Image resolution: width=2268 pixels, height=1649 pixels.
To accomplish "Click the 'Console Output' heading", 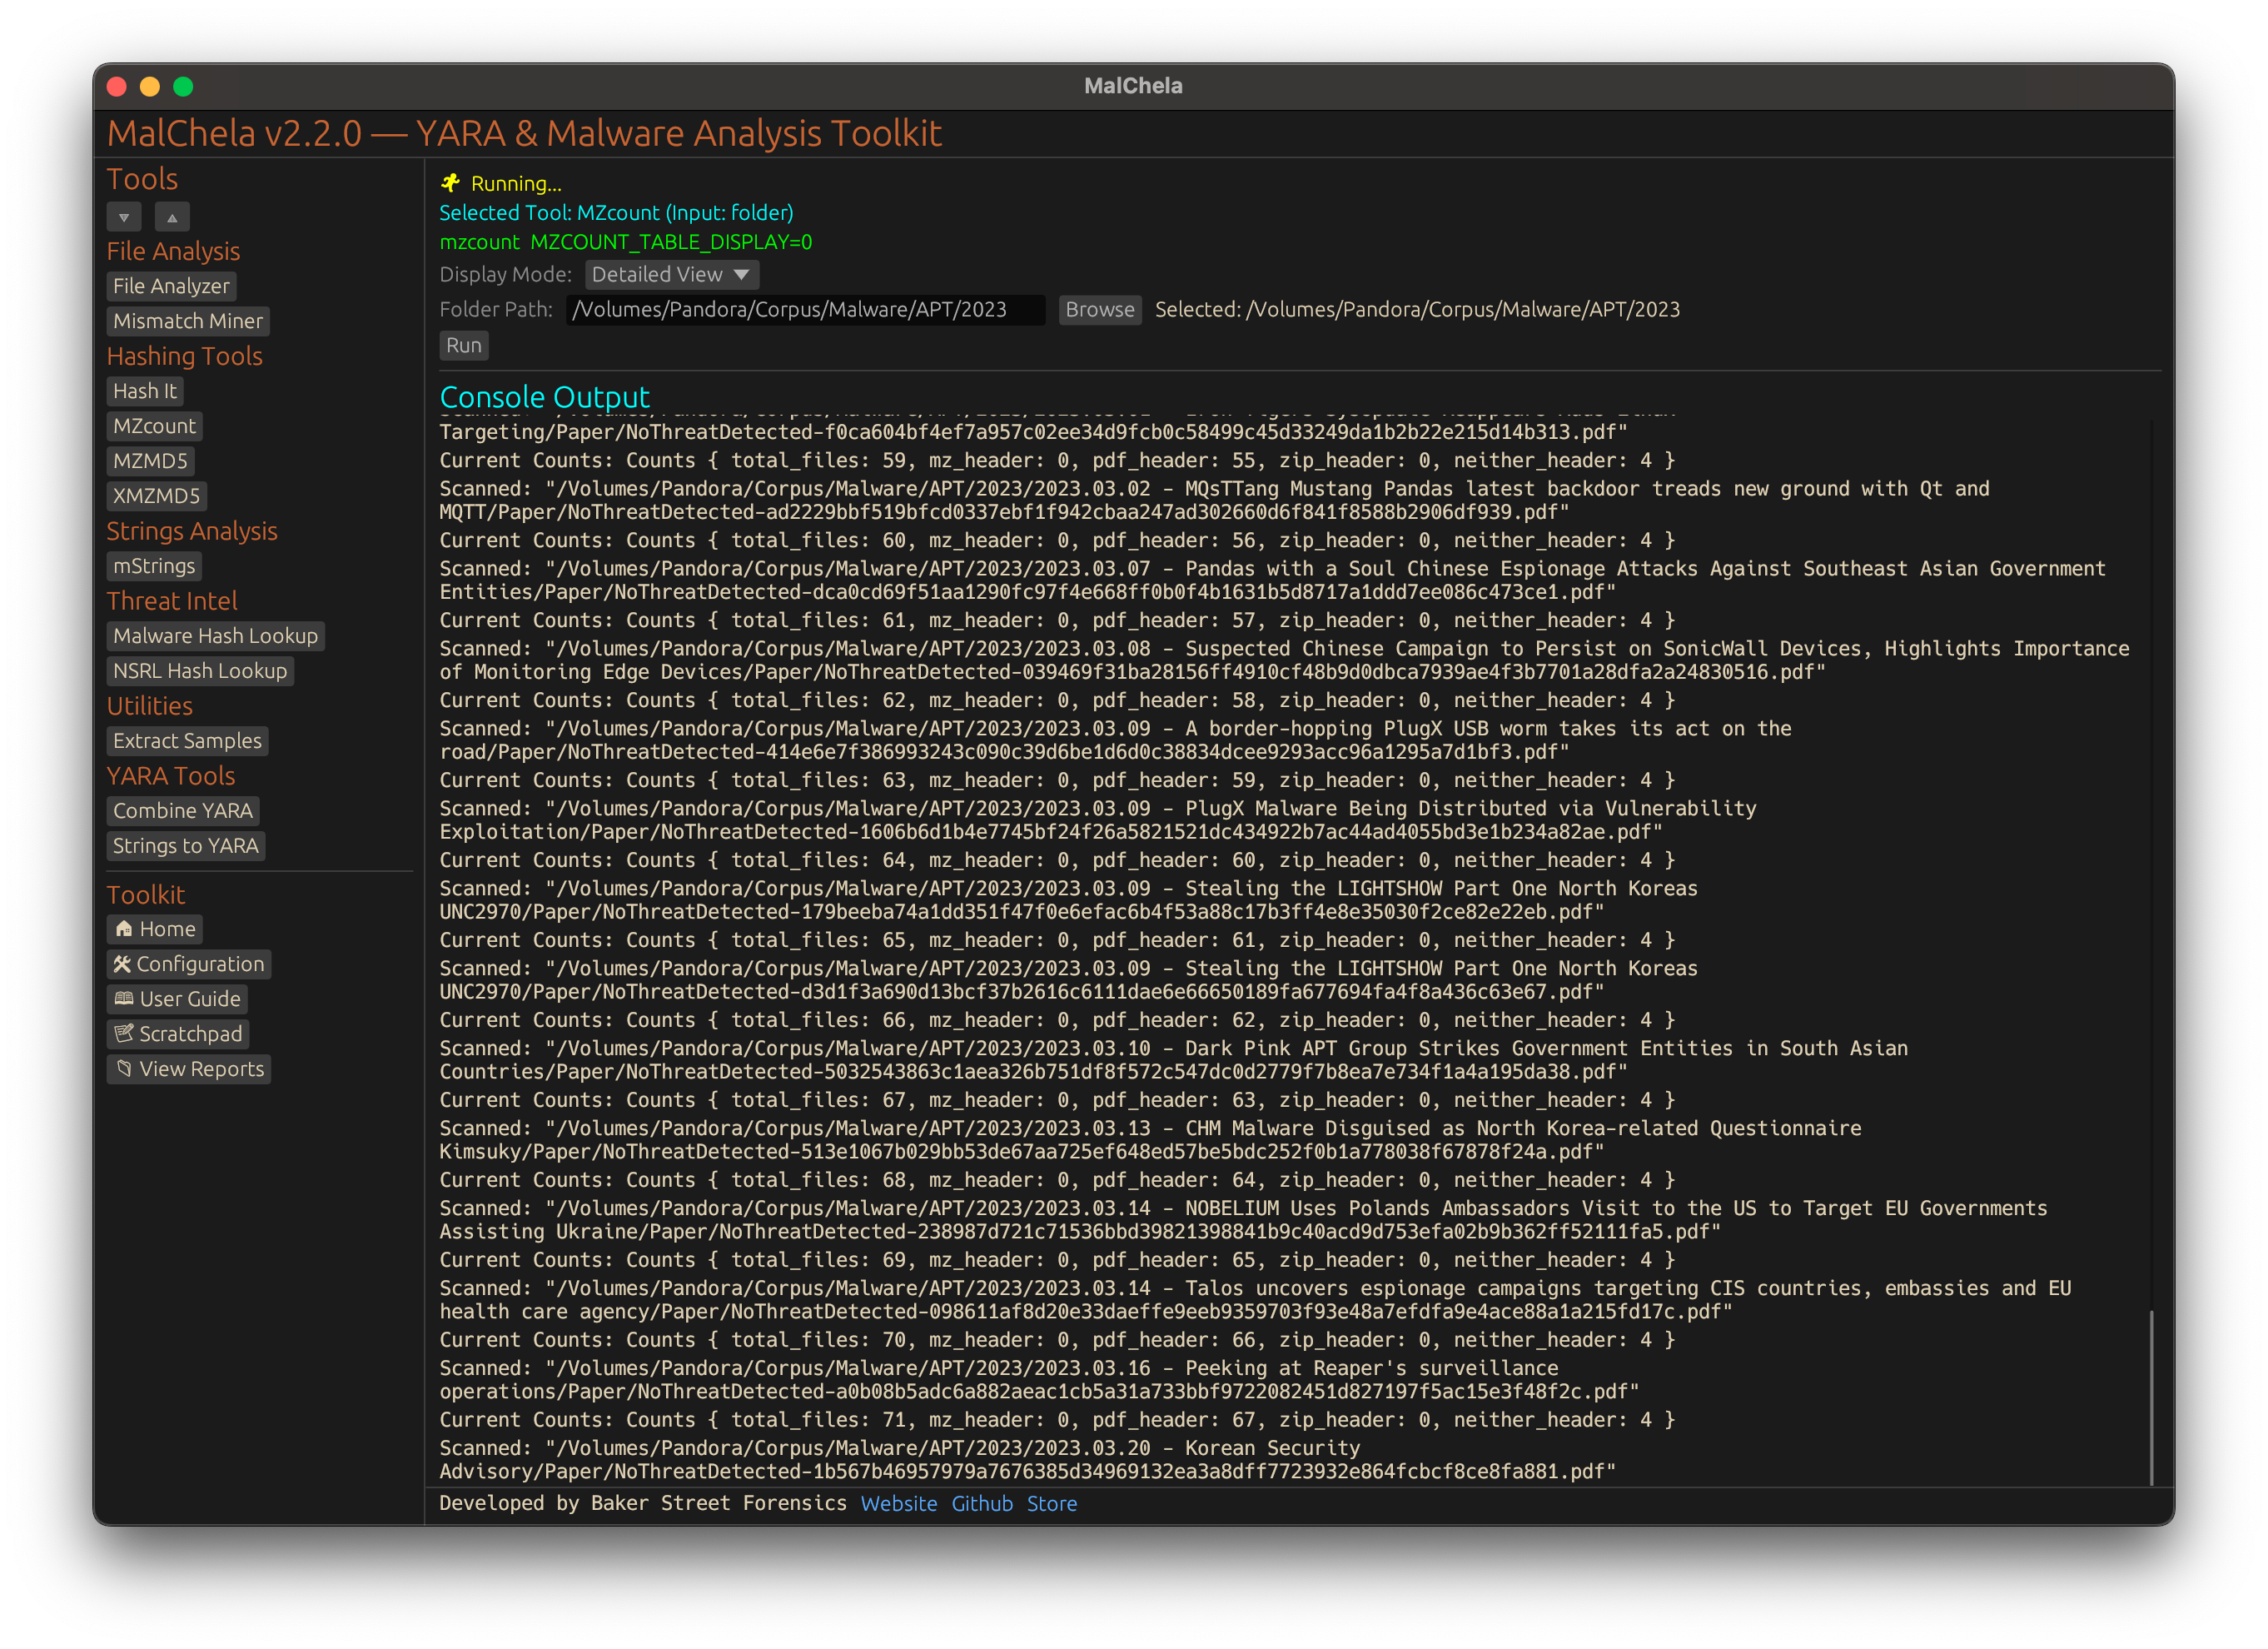I will coord(545,397).
